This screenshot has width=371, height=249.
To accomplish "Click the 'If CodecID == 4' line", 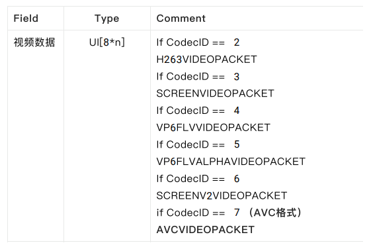I will (x=198, y=111).
